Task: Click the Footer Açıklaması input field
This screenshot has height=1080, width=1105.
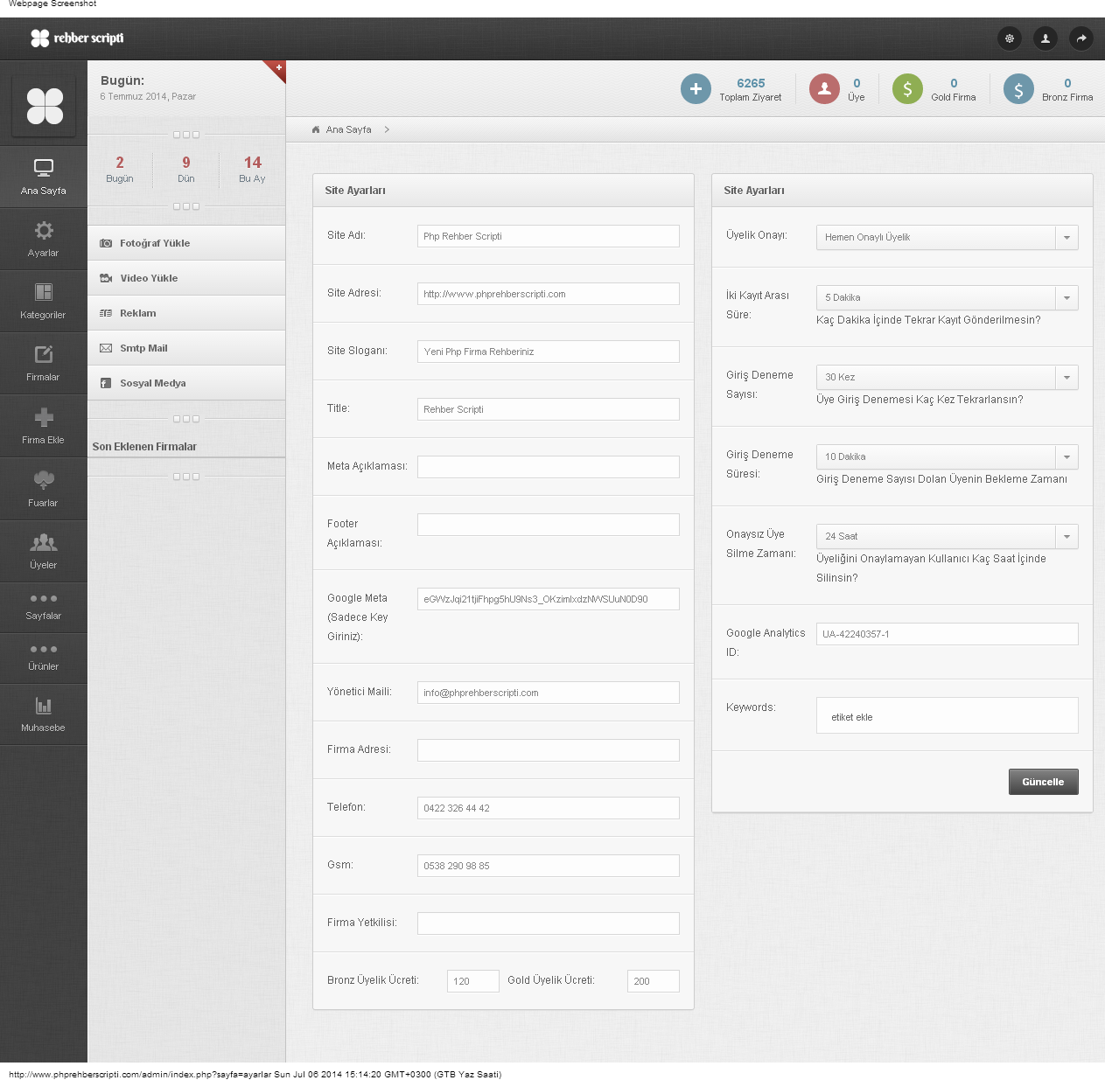Action: click(x=549, y=525)
